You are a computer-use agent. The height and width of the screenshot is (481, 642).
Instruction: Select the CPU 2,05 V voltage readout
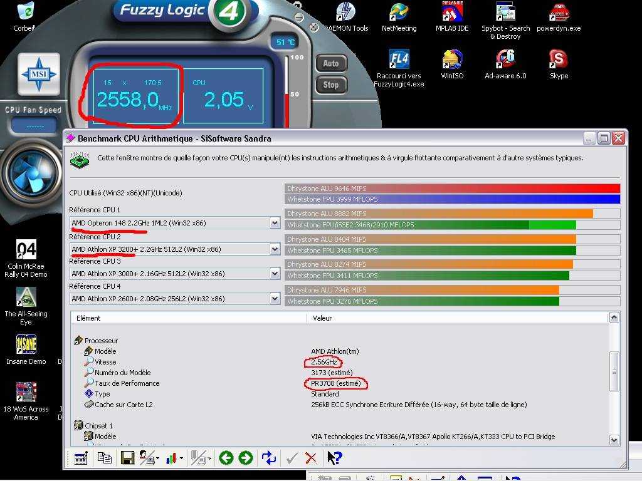(x=223, y=96)
